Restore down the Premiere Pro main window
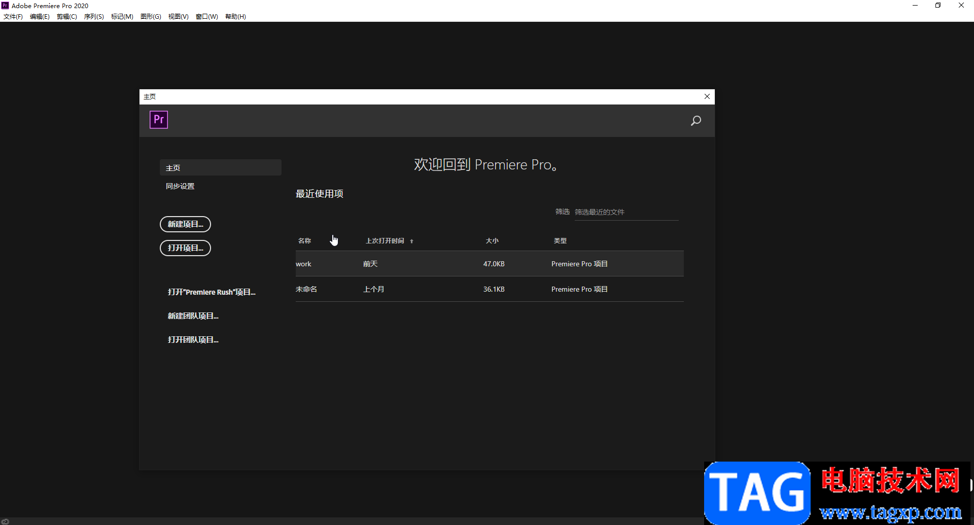 pos(938,6)
